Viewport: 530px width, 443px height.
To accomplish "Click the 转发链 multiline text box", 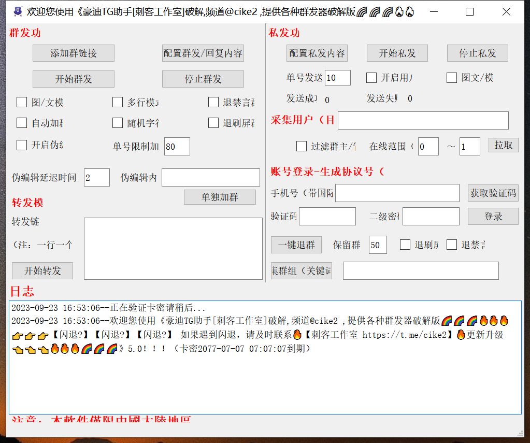I will (x=173, y=249).
